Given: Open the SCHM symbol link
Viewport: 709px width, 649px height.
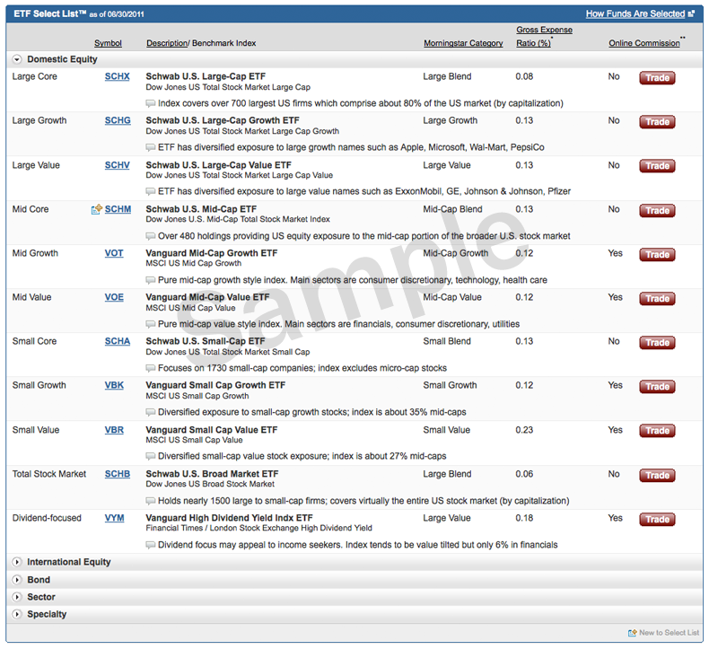Looking at the screenshot, I should point(118,209).
